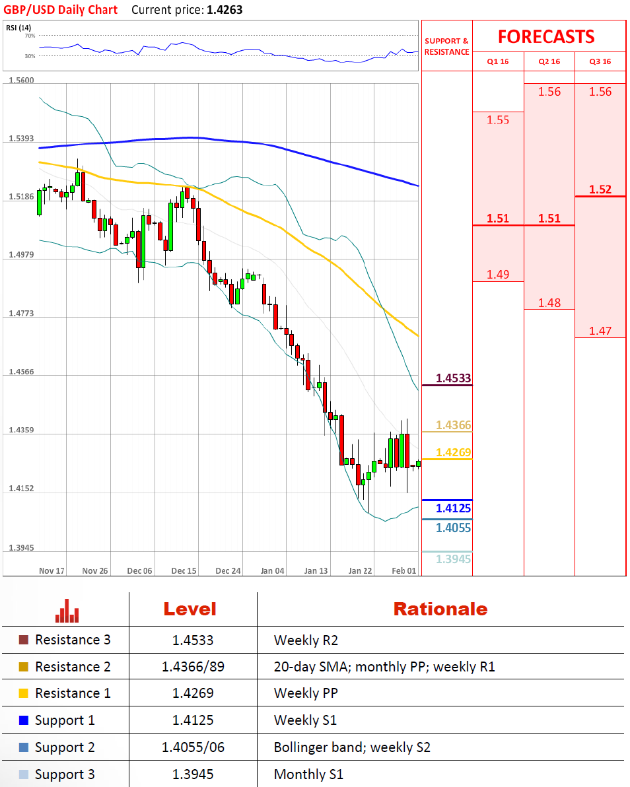This screenshot has height=787, width=630.
Task: Select the 'Support 3' row label
Action: 65,775
